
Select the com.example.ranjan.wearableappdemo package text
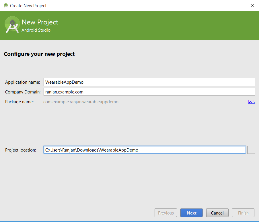(x=81, y=102)
